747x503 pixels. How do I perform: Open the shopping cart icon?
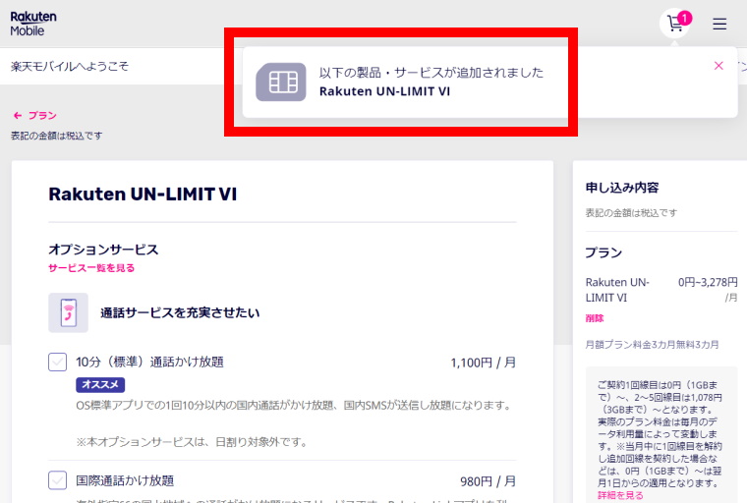click(674, 24)
